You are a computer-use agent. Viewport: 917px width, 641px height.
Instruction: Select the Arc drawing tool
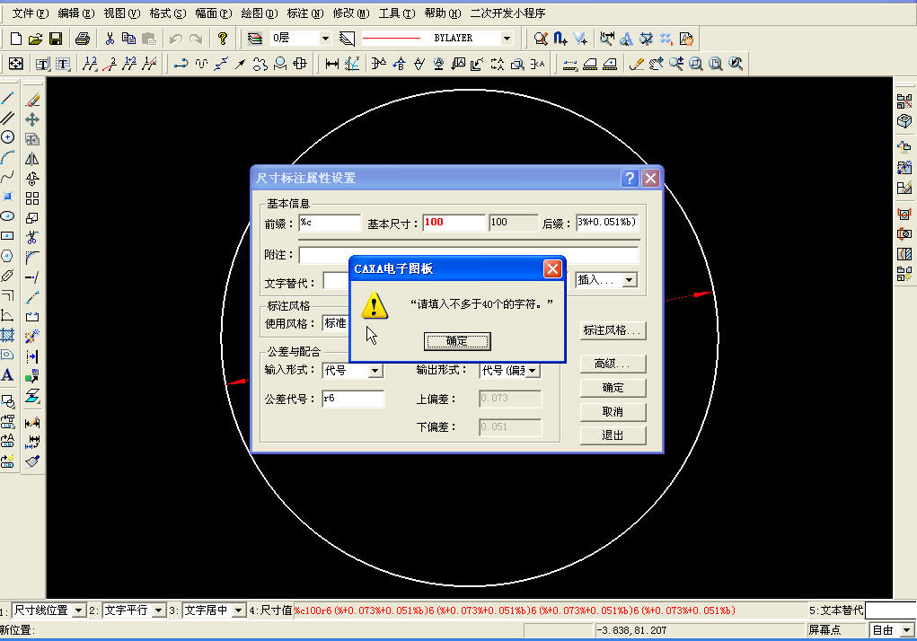click(7, 157)
